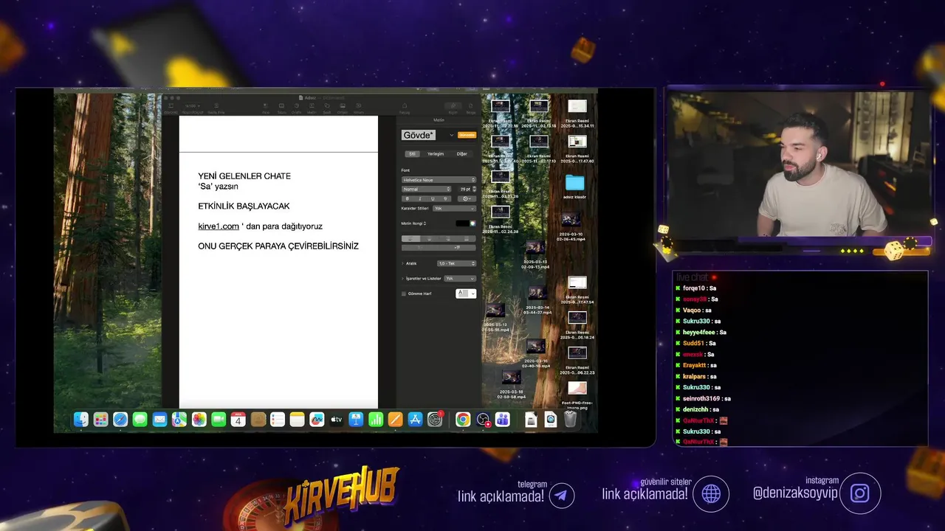Open the zoom percentage dropdown
The height and width of the screenshot is (531, 945).
pos(191,107)
